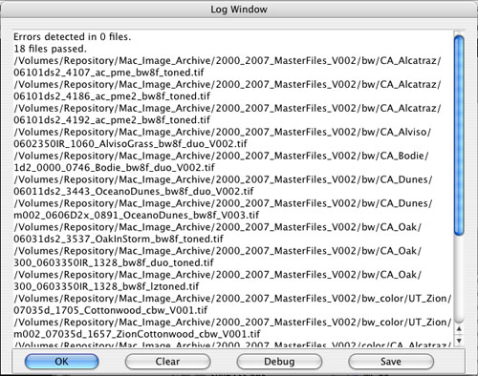The image size is (478, 376).
Task: Click the empty scrollbar track below thumb
Action: pos(459,280)
